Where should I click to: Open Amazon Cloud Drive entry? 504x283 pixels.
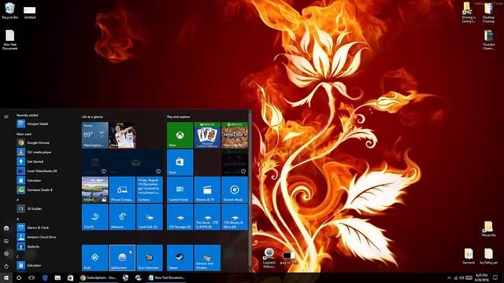point(37,237)
